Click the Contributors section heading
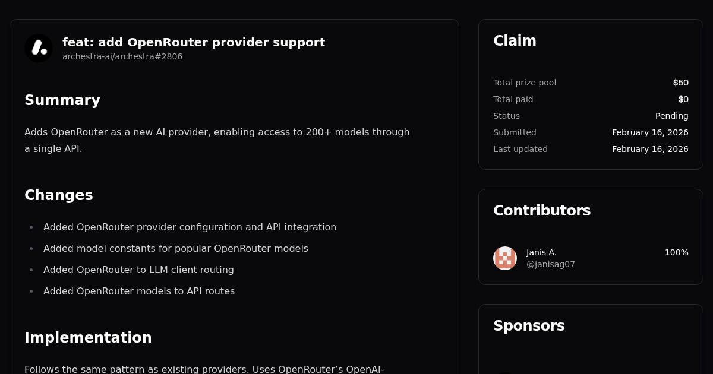713x374 pixels. tap(542, 211)
